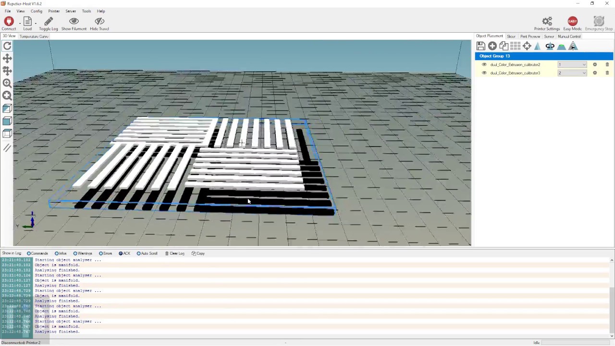This screenshot has width=615, height=346.
Task: Click the Copy objects icon
Action: [x=504, y=46]
